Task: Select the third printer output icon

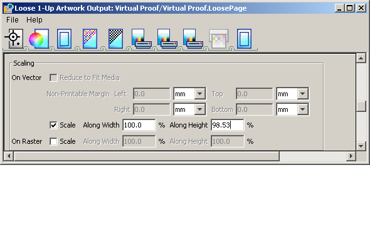Action: coord(193,39)
